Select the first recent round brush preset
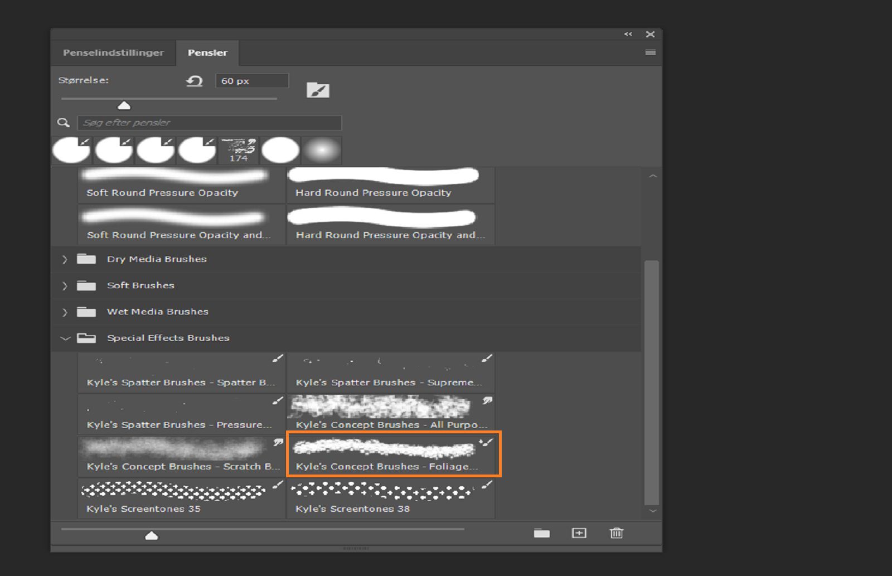The width and height of the screenshot is (892, 576). pos(71,150)
